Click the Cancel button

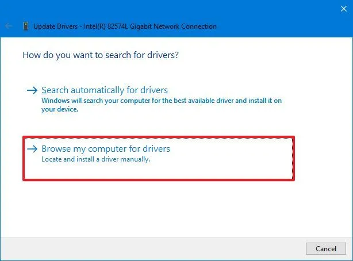pos(326,248)
